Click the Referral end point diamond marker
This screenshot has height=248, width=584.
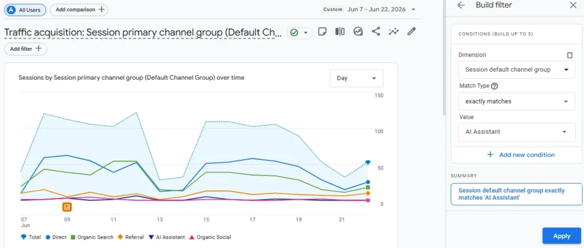tap(368, 193)
